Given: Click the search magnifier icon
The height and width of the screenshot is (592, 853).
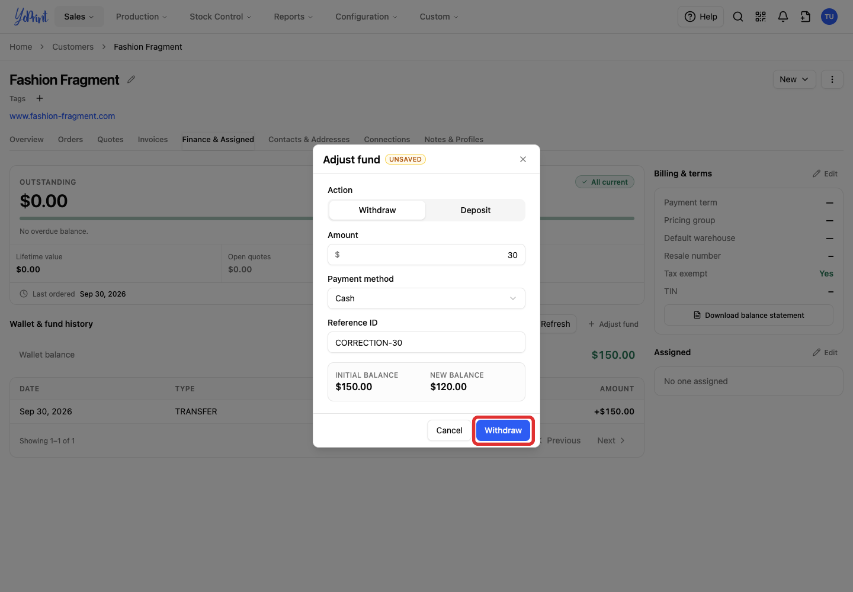Looking at the screenshot, I should tap(738, 17).
